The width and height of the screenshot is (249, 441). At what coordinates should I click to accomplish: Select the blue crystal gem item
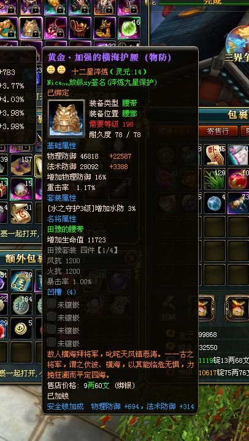pyautogui.click(x=215, y=202)
